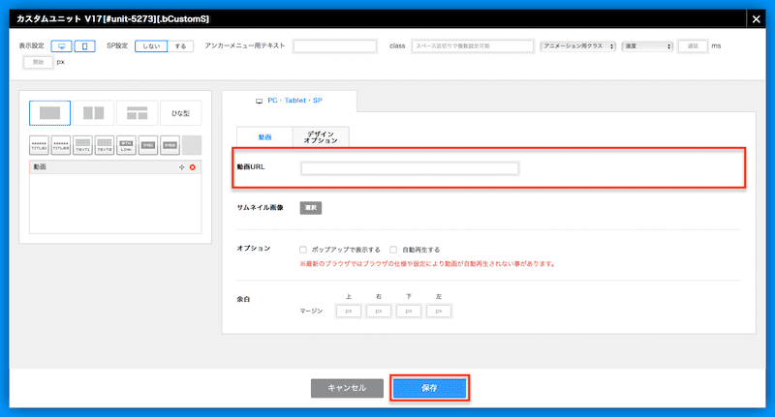Viewport: 775px width, 417px height.
Task: Select the PC display setting icon
Action: point(61,46)
